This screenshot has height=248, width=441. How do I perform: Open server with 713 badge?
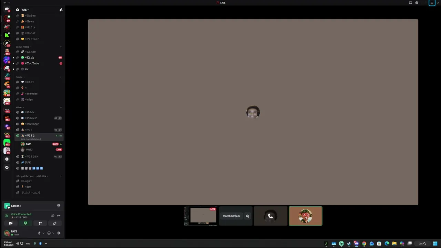click(7, 76)
